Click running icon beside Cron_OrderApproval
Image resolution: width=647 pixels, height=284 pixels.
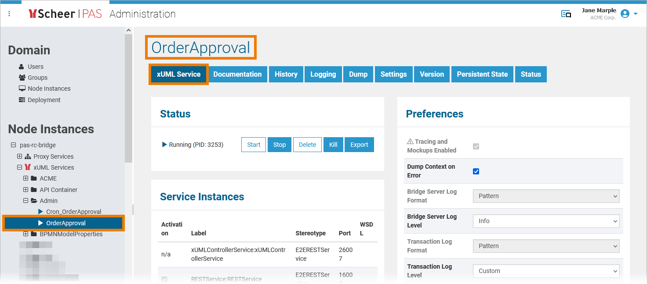tap(40, 212)
